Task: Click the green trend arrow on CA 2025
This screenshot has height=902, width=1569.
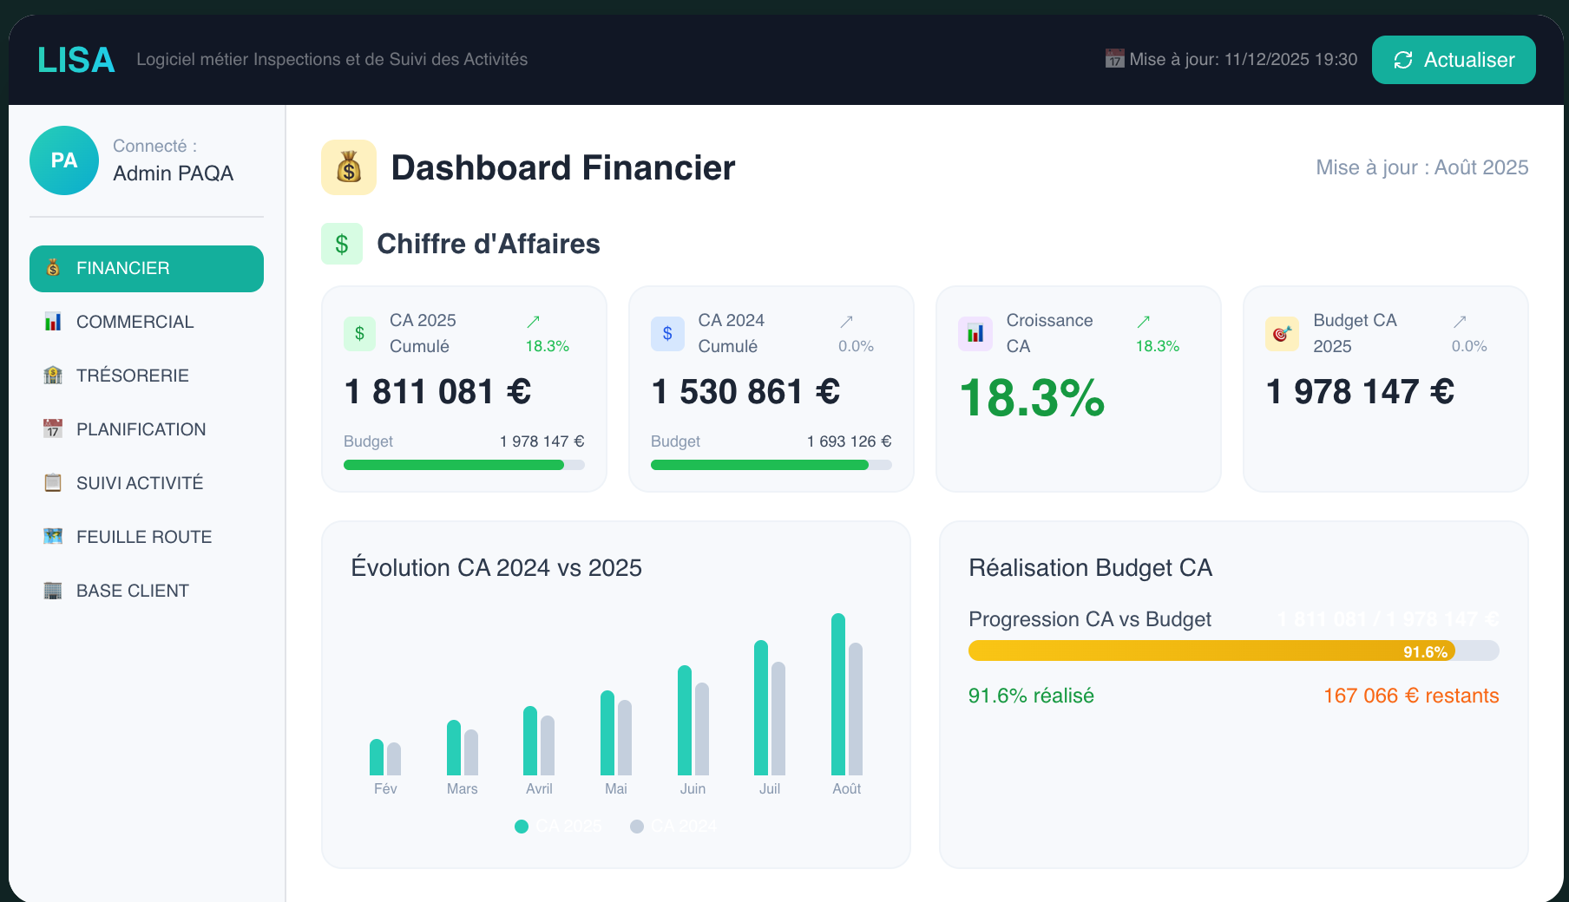Action: point(532,321)
